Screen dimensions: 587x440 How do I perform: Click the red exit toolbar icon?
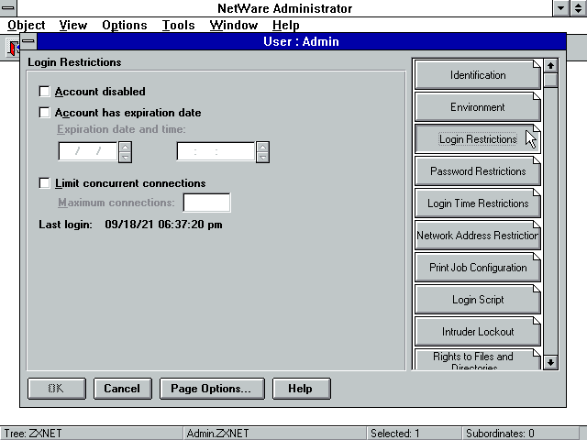point(13,48)
